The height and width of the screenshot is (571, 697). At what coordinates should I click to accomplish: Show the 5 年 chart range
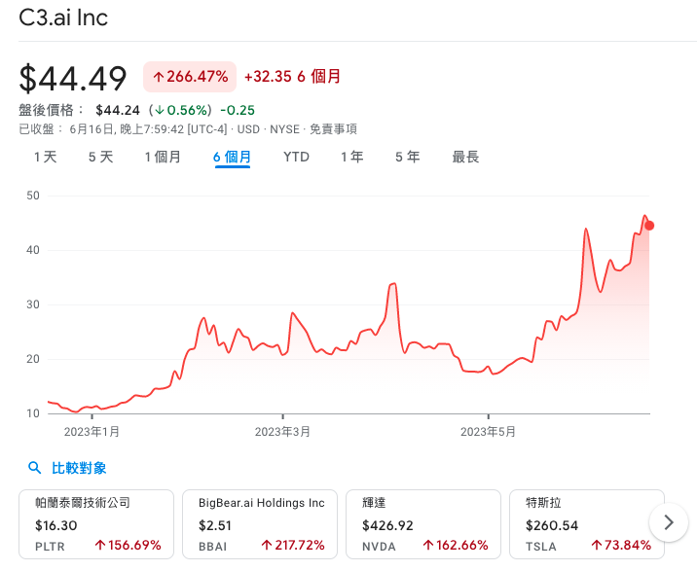[407, 157]
